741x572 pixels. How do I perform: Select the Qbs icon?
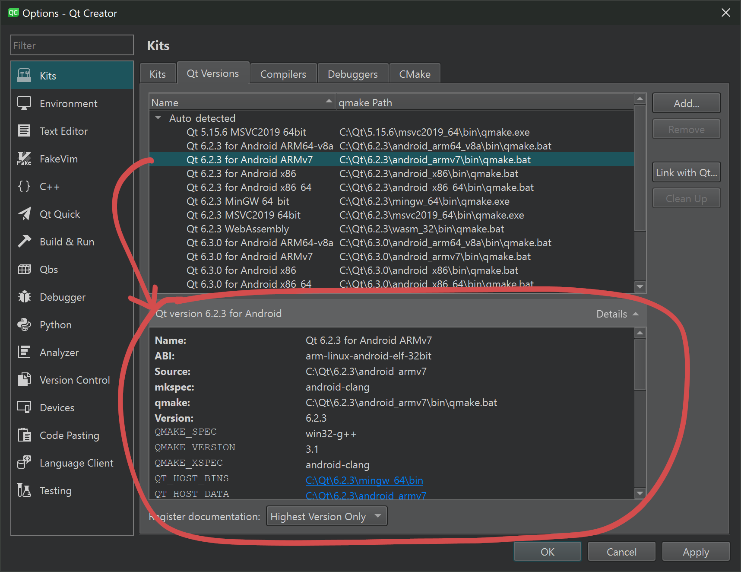click(24, 269)
